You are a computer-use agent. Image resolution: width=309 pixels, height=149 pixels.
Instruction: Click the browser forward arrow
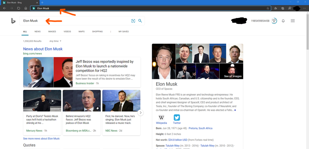[11, 8]
